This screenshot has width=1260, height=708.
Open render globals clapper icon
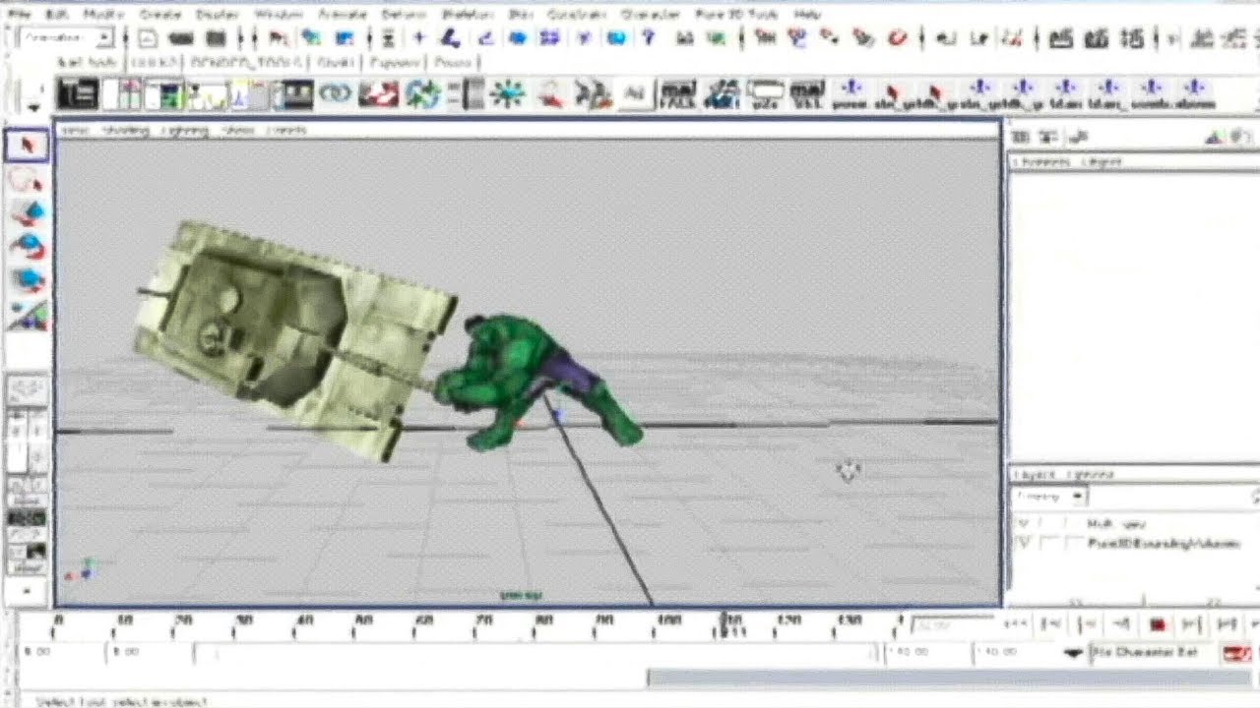click(x=1133, y=38)
